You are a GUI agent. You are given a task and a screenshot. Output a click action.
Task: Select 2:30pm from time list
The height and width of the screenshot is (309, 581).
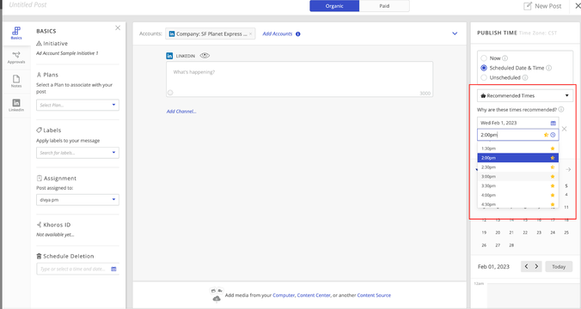pyautogui.click(x=517, y=167)
